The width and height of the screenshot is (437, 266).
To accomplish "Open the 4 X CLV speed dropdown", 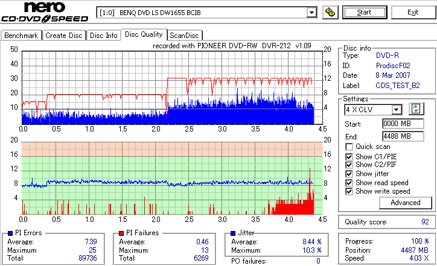I will [396, 110].
